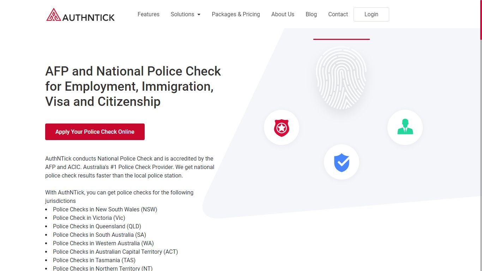This screenshot has height=271, width=482.
Task: Click the green person silhouette icon
Action: click(405, 127)
